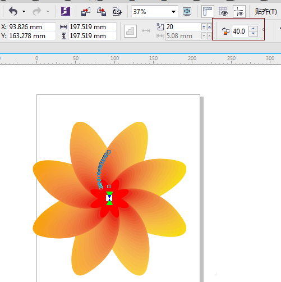Click the Import file icon
Screen dimensions: 281x282
point(86,12)
